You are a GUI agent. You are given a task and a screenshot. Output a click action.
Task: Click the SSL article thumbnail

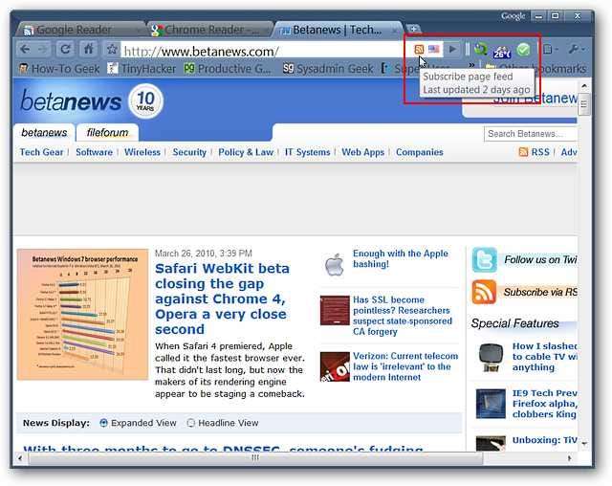[x=335, y=310]
